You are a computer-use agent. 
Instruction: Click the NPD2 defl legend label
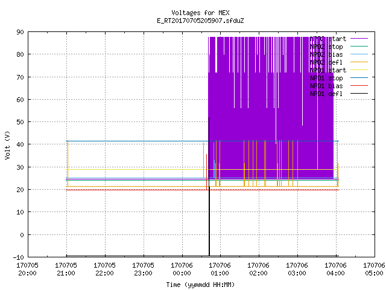(x=326, y=62)
